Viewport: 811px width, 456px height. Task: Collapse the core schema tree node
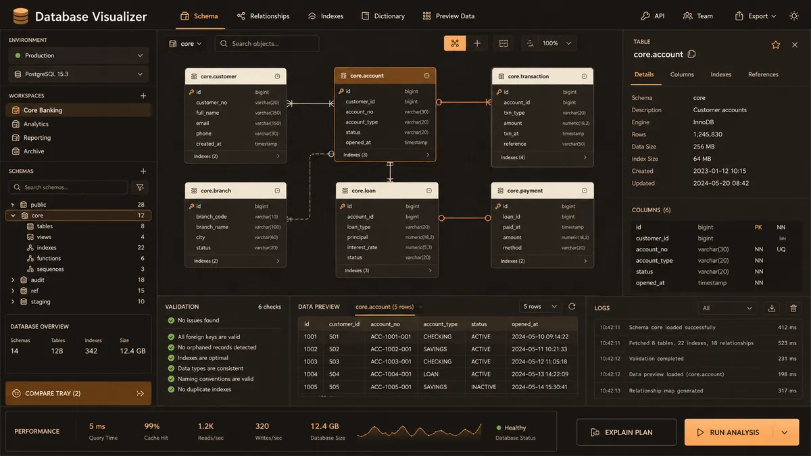(13, 216)
